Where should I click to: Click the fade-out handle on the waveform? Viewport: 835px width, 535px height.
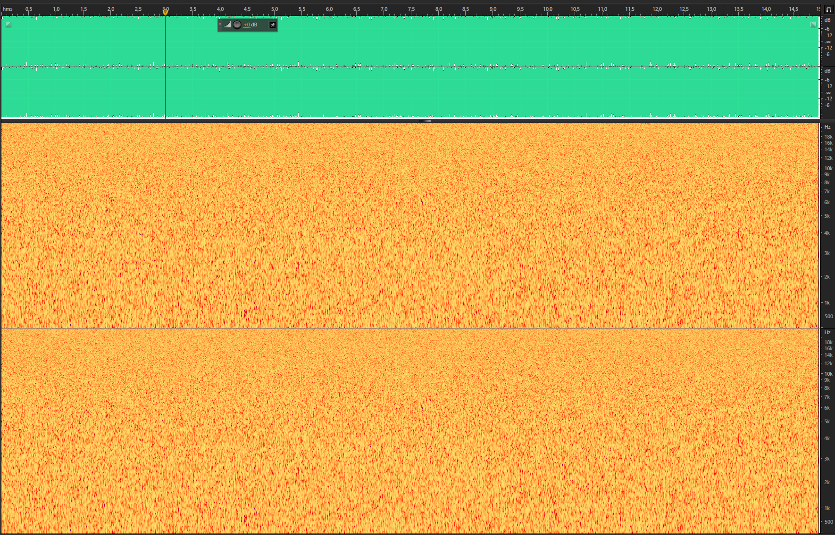pyautogui.click(x=813, y=25)
